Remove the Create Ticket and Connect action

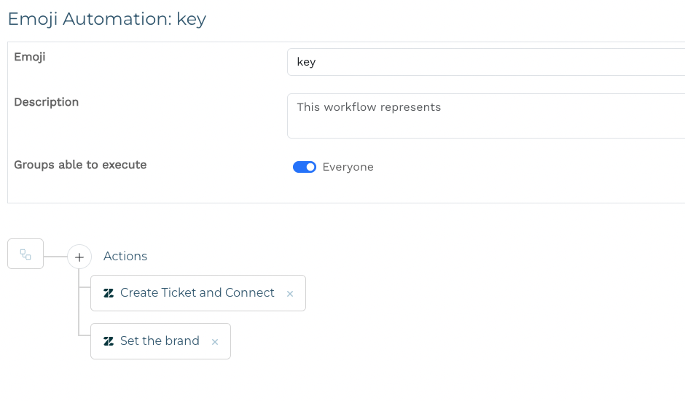click(290, 294)
